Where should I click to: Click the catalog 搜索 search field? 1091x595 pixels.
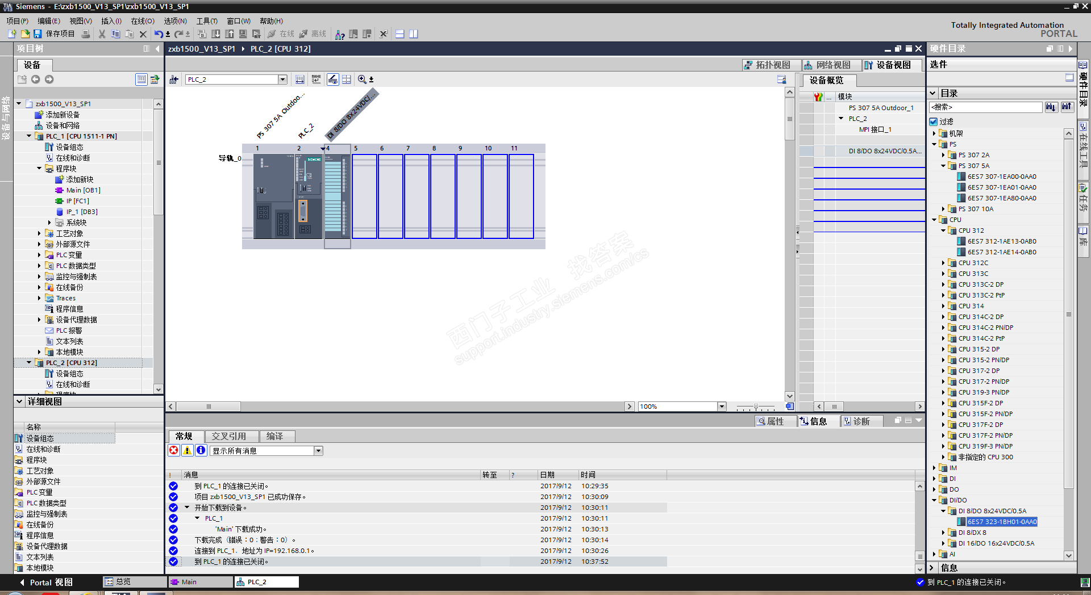click(x=985, y=107)
